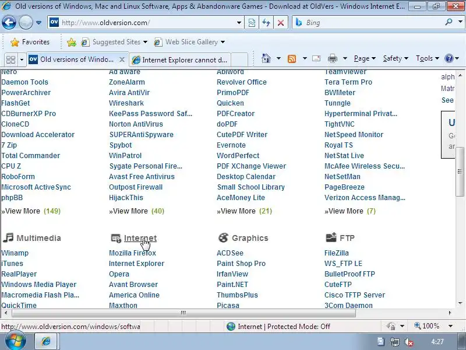The image size is (466, 350).
Task: Open a new blank tab
Action: [239, 60]
